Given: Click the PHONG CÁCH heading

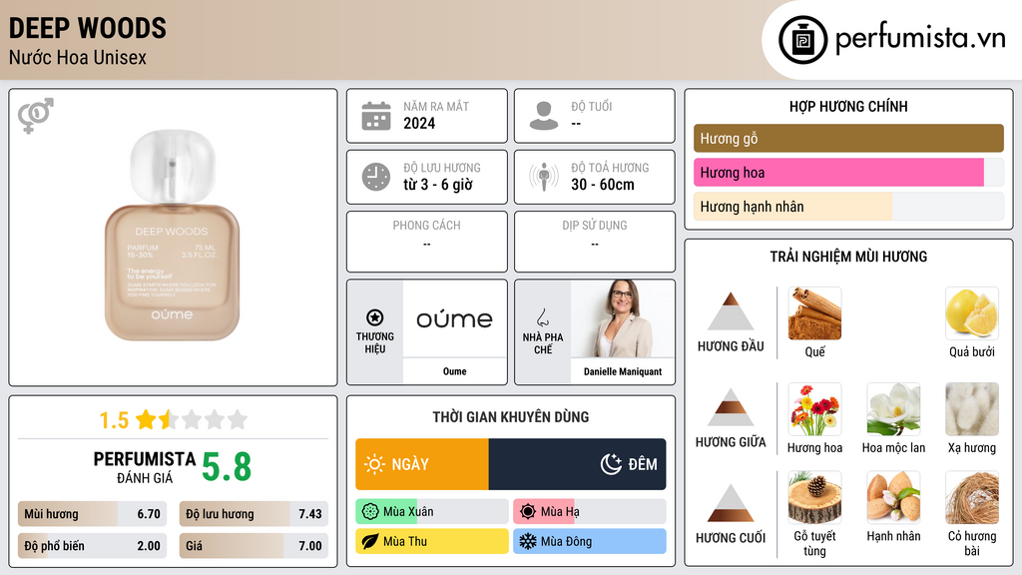Looking at the screenshot, I should [426, 226].
